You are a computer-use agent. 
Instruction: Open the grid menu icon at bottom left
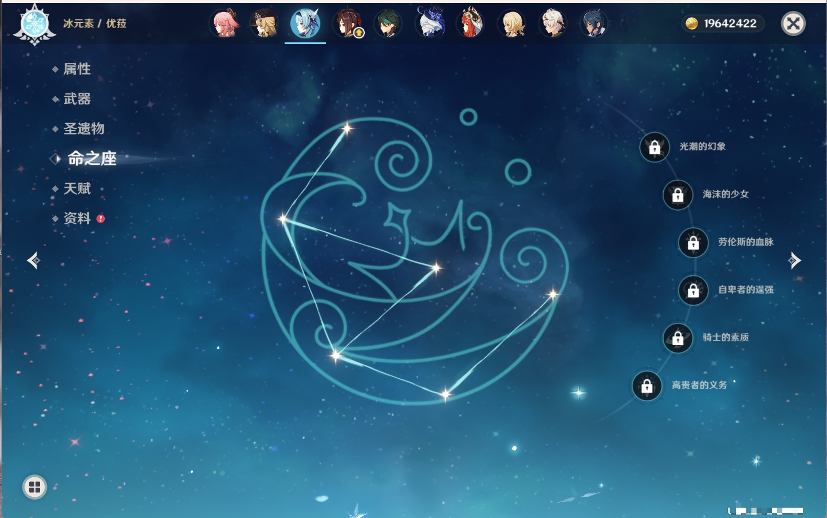pyautogui.click(x=34, y=487)
